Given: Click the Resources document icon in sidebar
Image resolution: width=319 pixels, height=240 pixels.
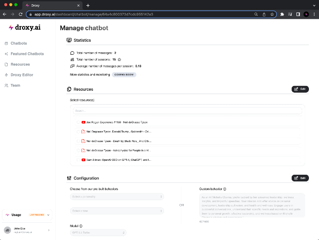Looking at the screenshot, I should (x=6, y=64).
